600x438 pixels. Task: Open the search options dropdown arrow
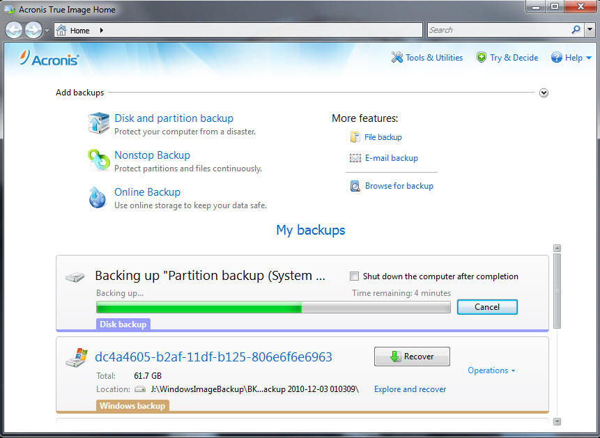[590, 29]
